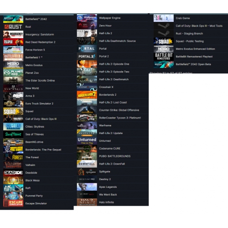
Task: Open the Forza Horizon 5 banner image
Action: 13,50
